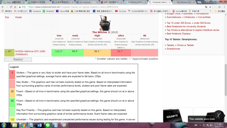Click the high settings column header
This screenshot has height=128, width=227.
pyautogui.click(x=97, y=35)
